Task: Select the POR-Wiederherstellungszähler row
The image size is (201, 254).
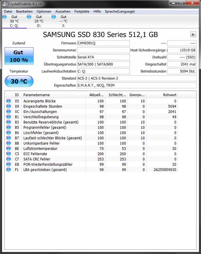Action: (92, 164)
